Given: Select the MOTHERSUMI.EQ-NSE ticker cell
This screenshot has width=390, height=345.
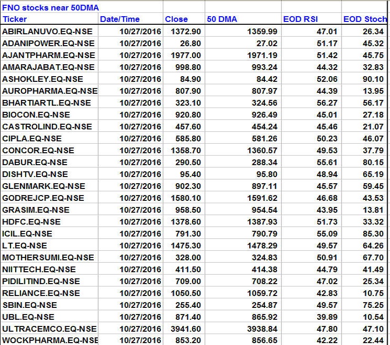Looking at the screenshot, I should [48, 257].
